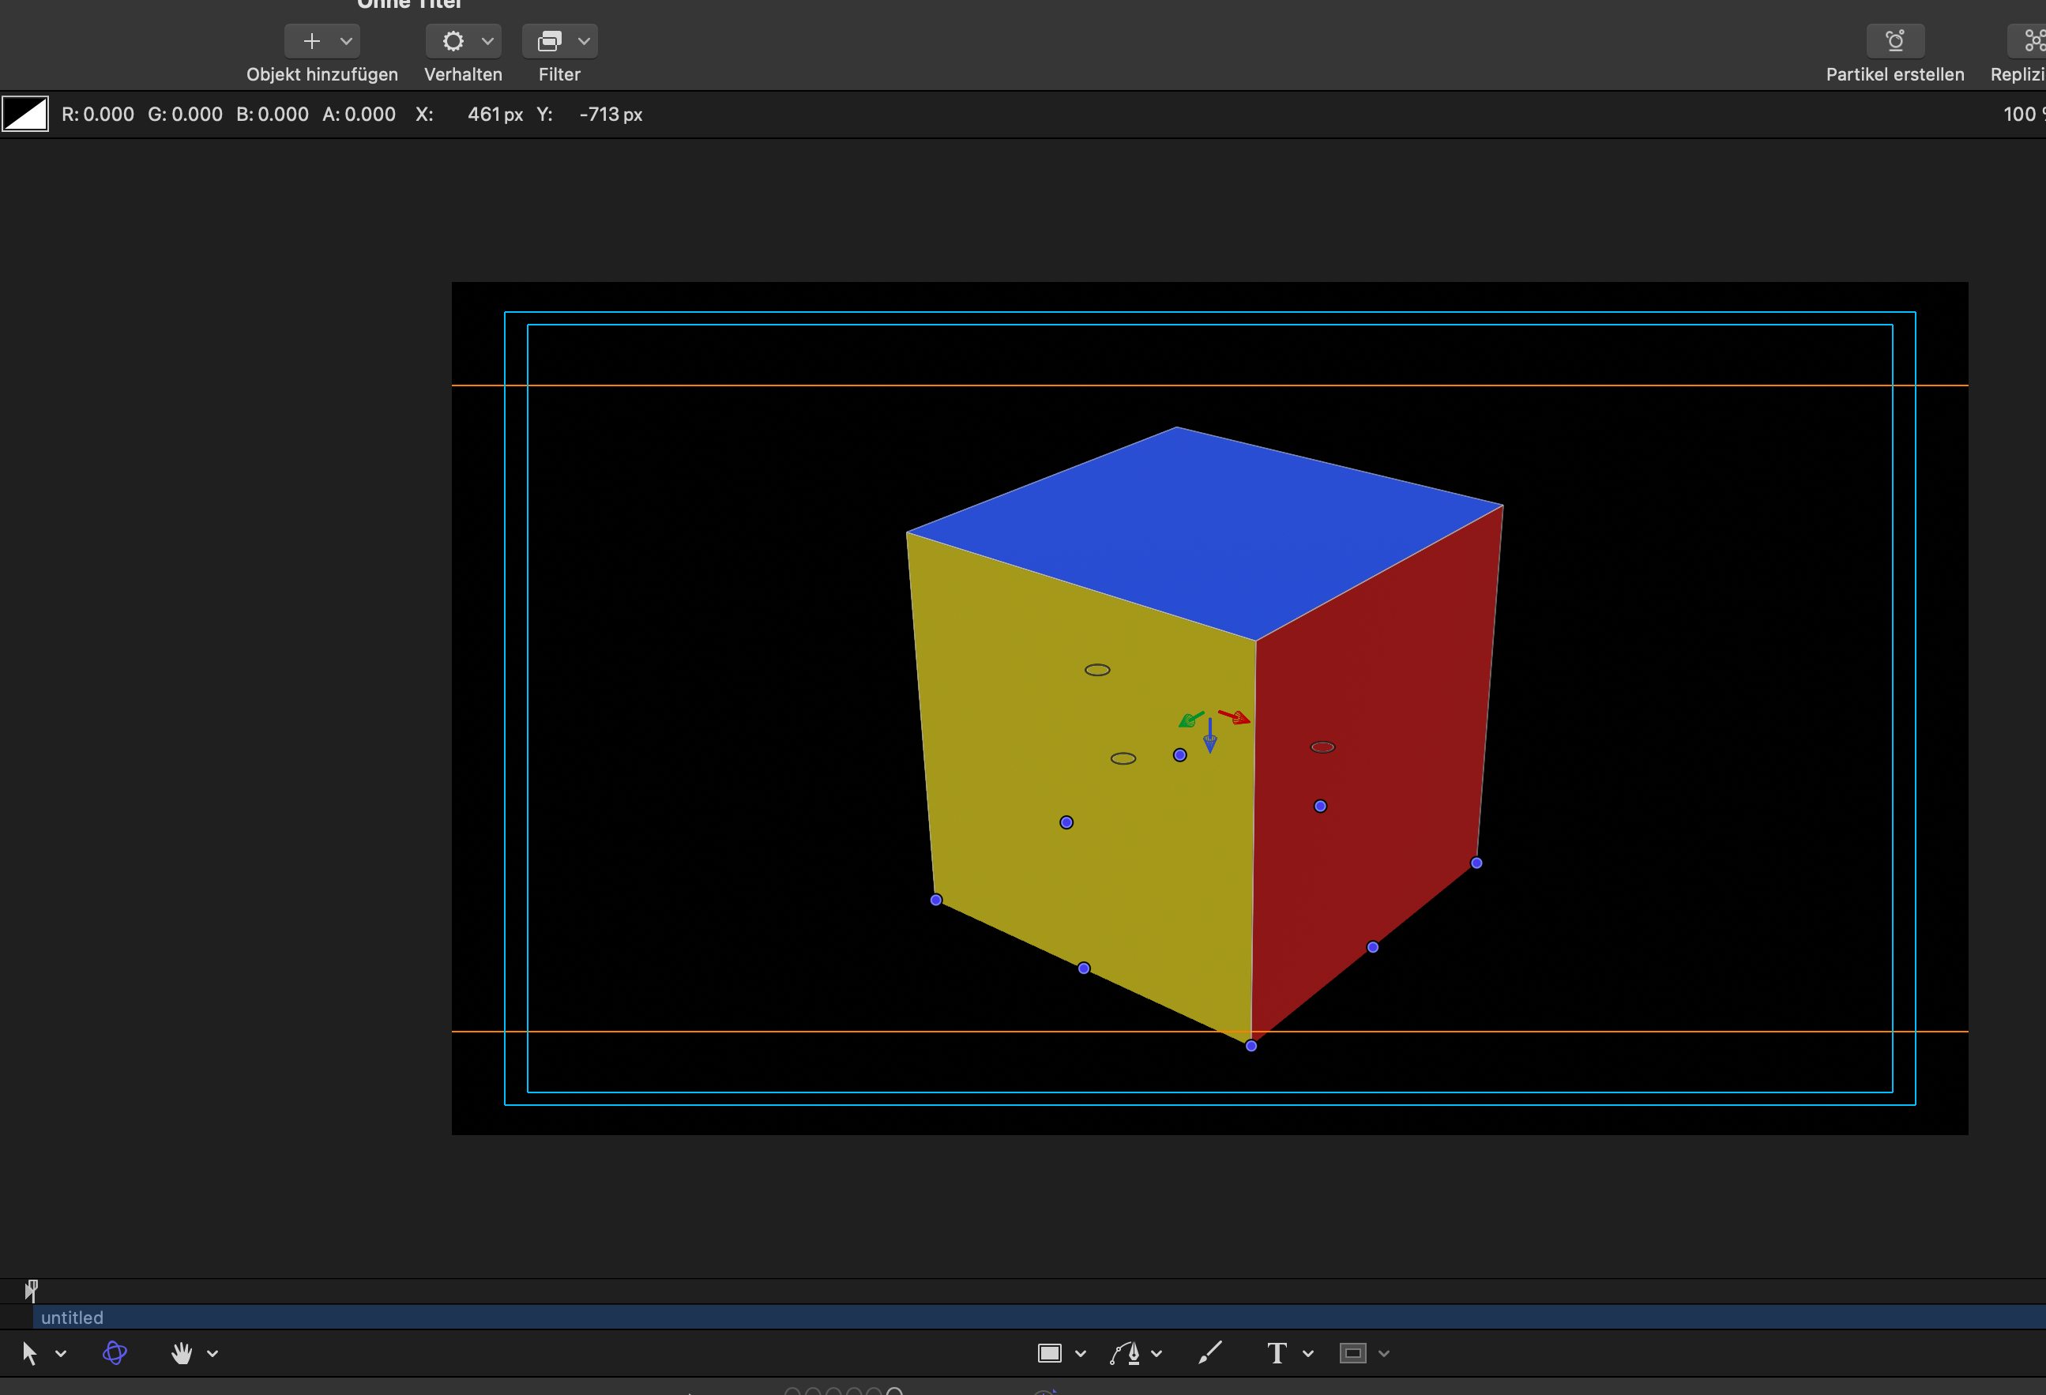The image size is (2046, 1395).
Task: Select the Rectangle Mask tool
Action: [x=1353, y=1354]
